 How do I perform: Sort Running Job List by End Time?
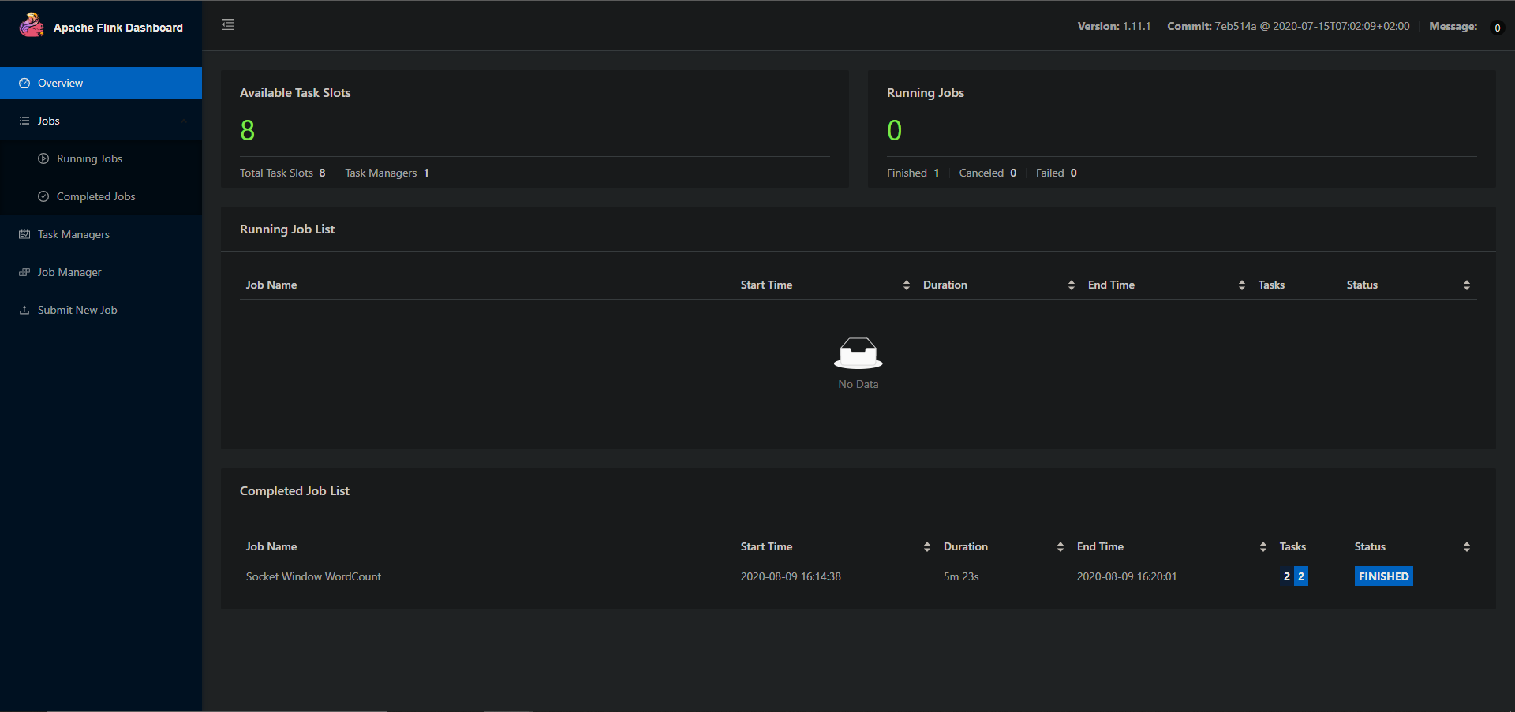point(1242,285)
